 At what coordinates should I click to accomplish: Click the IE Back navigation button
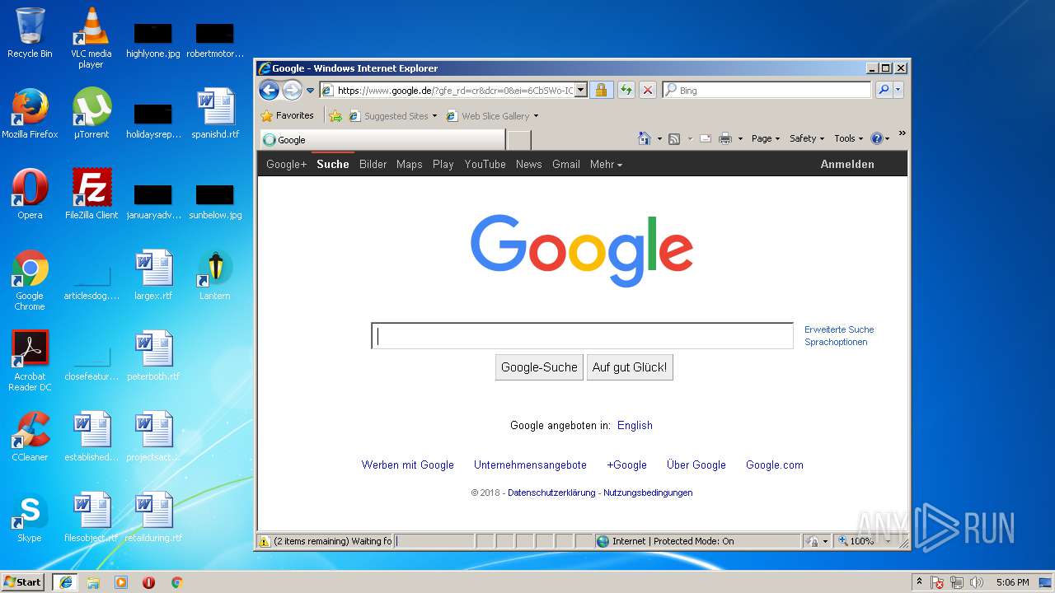pos(269,90)
